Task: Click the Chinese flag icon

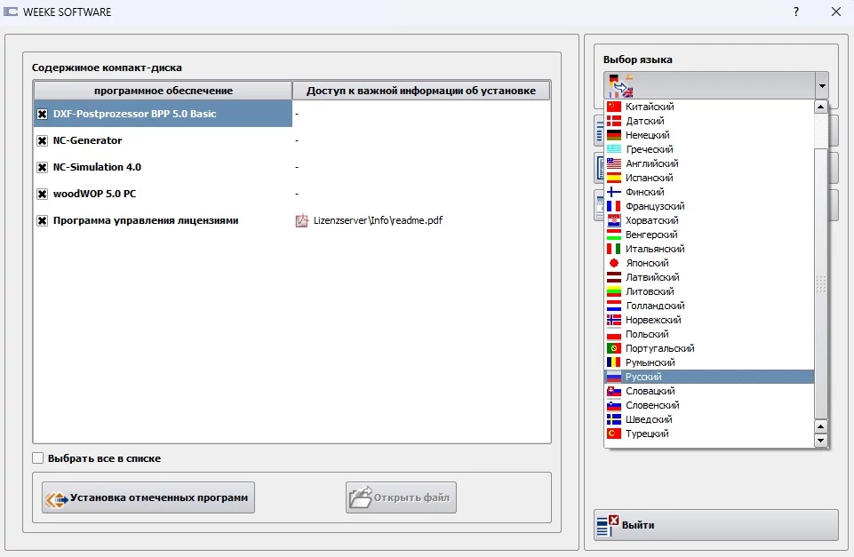Action: point(614,107)
